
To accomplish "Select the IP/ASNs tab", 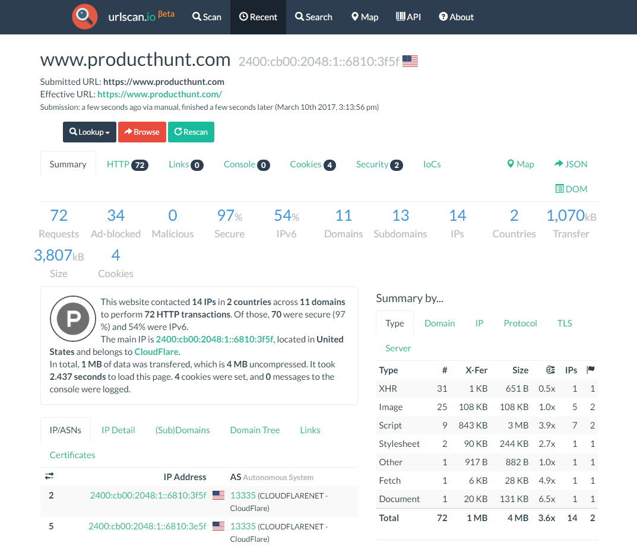I will click(x=65, y=430).
